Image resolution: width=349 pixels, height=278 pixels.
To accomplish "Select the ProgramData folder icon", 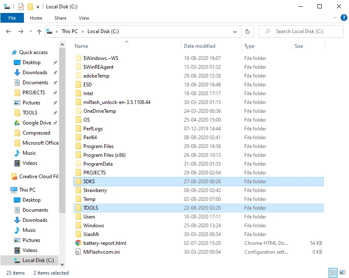I will (78, 164).
